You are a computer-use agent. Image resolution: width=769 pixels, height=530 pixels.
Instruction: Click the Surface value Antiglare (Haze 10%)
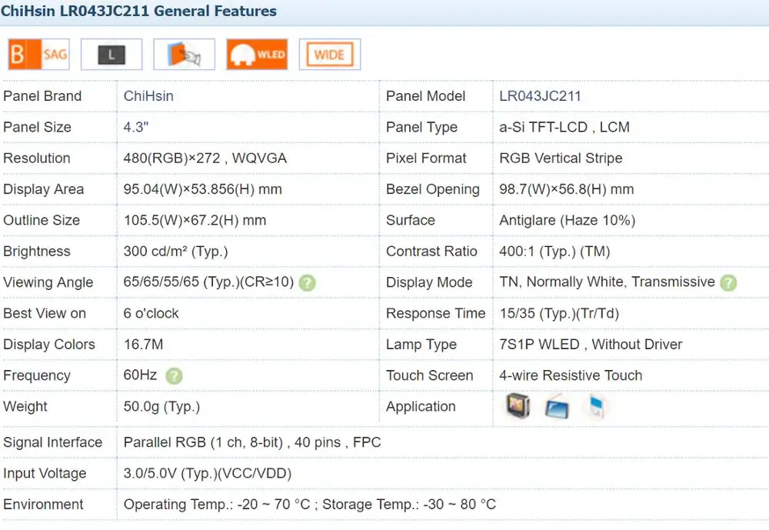click(567, 220)
